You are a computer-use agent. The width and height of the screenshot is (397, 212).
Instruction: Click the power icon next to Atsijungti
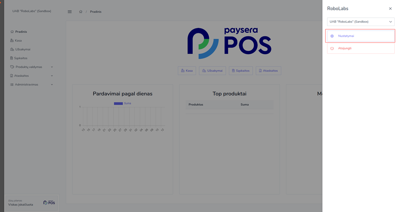pos(332,48)
